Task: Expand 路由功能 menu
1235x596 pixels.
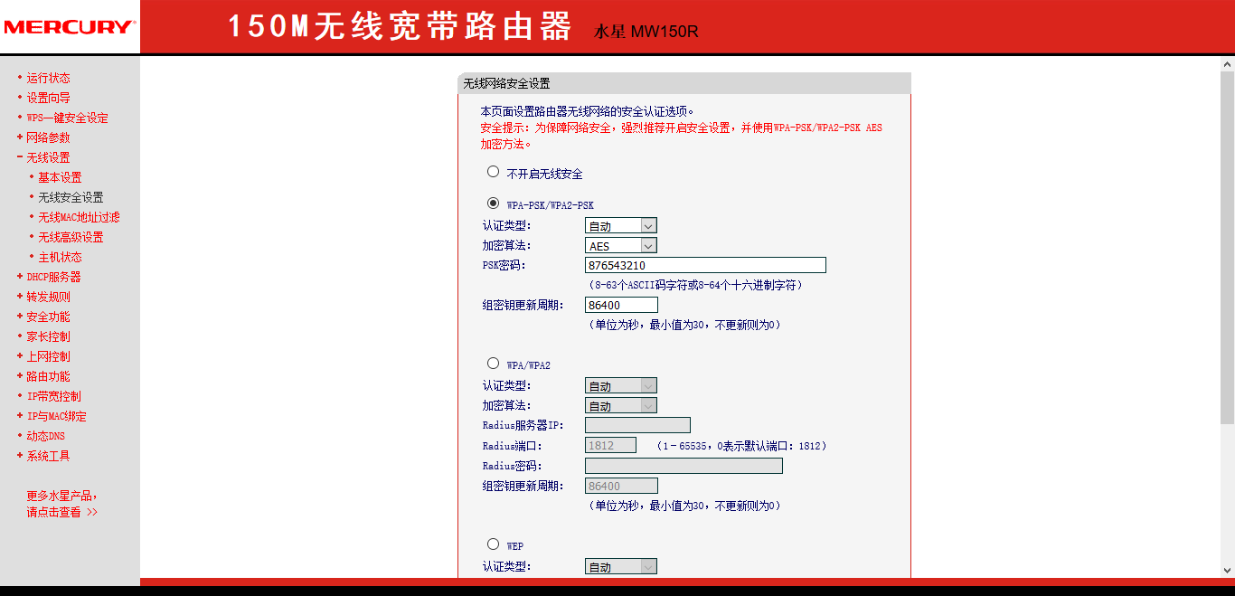Action: tap(48, 376)
